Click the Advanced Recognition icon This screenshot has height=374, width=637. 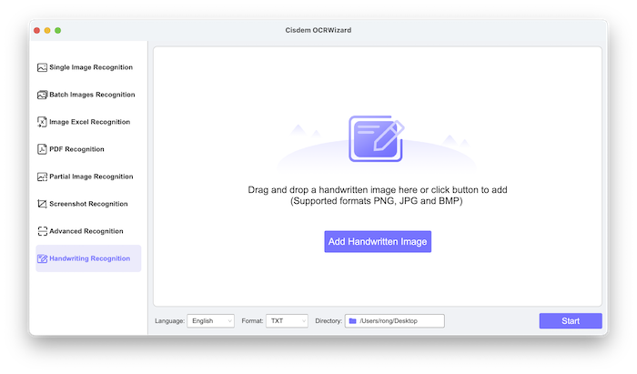42,231
